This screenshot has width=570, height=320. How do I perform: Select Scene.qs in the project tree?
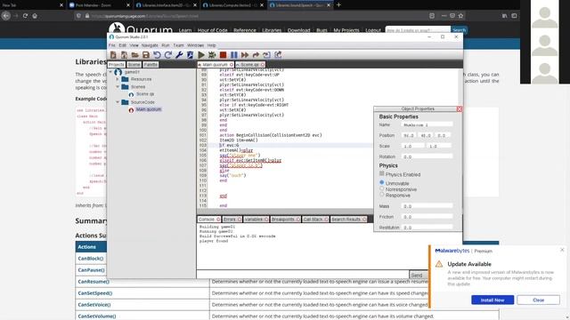(x=145, y=94)
